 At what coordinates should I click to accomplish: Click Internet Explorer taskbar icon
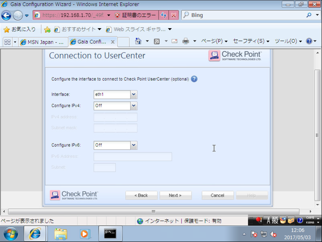coord(35,234)
